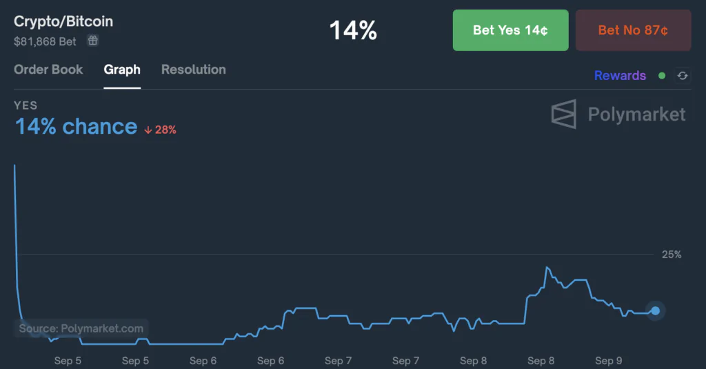
Task: Click the Polymarket logo icon on the chart
Action: (563, 114)
